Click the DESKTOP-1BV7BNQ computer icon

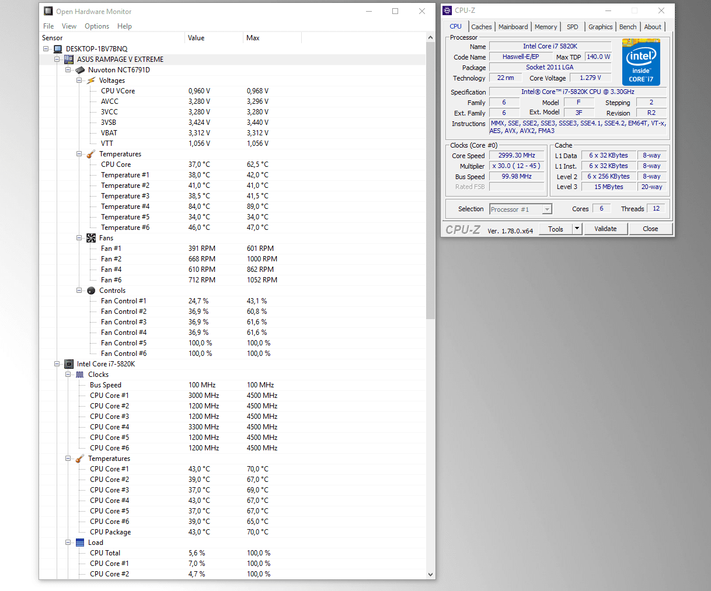pos(58,49)
